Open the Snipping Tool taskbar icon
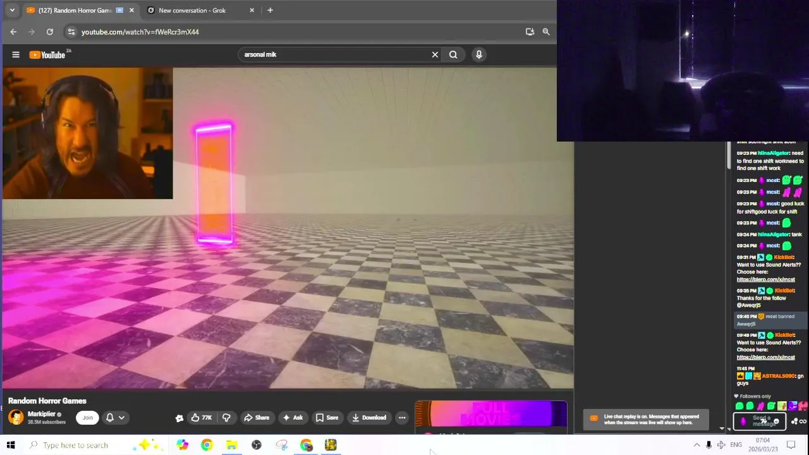 point(281,445)
